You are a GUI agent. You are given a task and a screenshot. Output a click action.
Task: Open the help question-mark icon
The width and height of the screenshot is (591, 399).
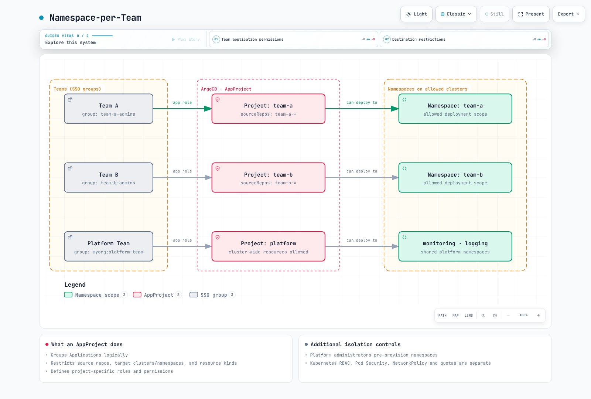coord(495,316)
